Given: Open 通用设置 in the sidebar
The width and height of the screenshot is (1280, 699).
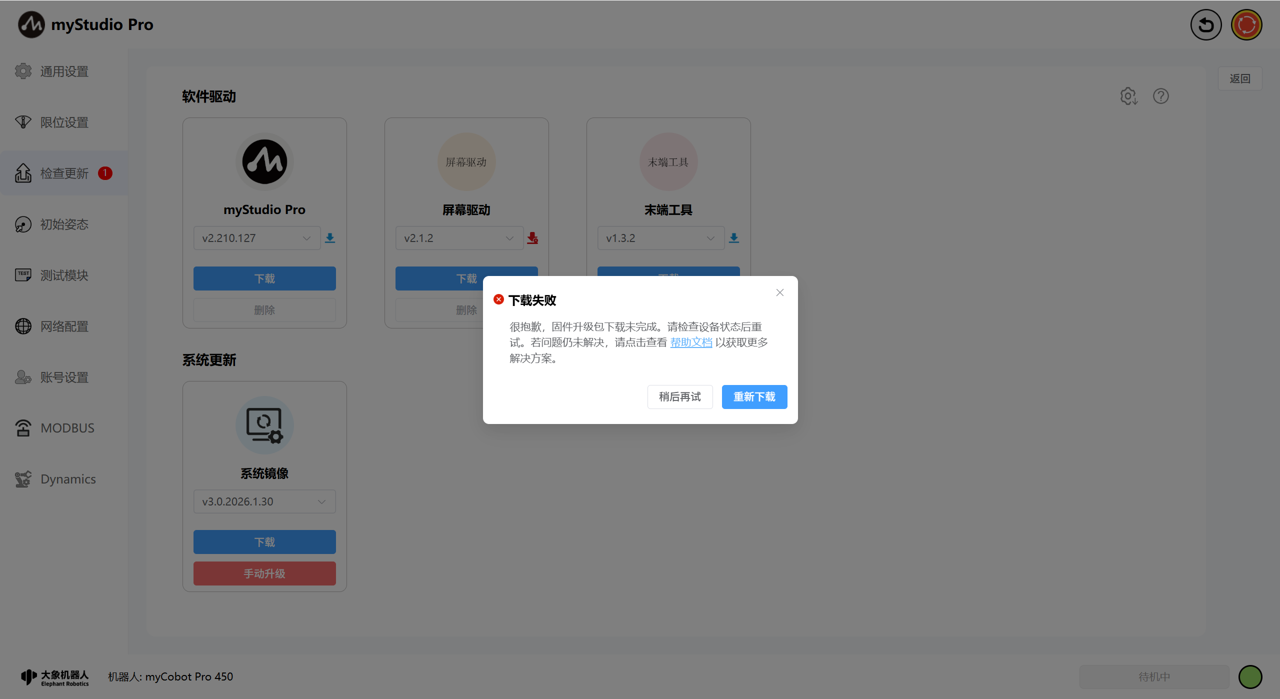Looking at the screenshot, I should [64, 71].
